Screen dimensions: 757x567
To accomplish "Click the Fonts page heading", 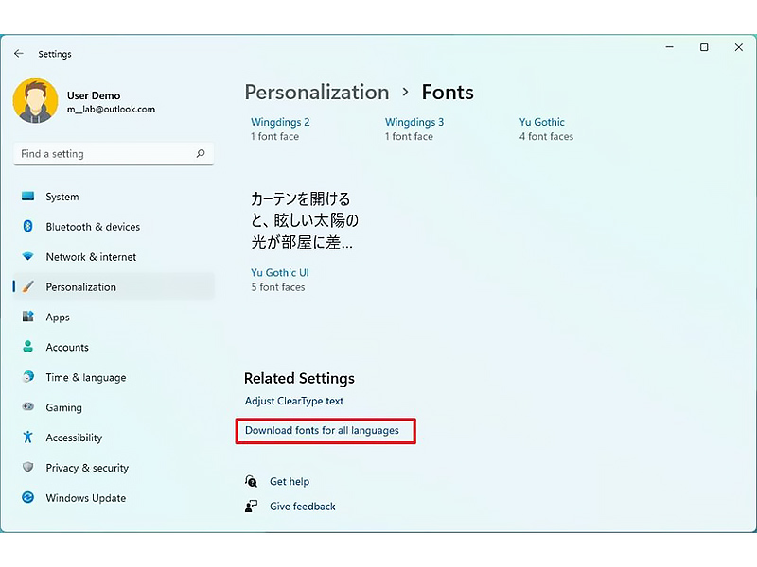I will tap(448, 92).
